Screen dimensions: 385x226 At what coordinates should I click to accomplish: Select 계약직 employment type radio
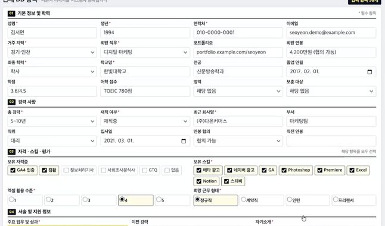coord(243,199)
